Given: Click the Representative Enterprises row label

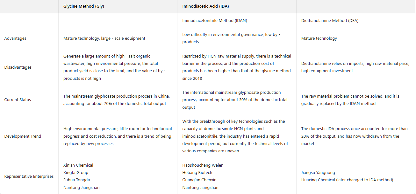Looking at the screenshot, I should click(29, 177).
